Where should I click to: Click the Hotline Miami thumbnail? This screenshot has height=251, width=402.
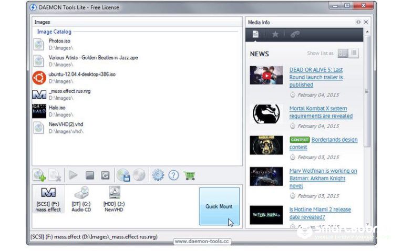pyautogui.click(x=266, y=215)
